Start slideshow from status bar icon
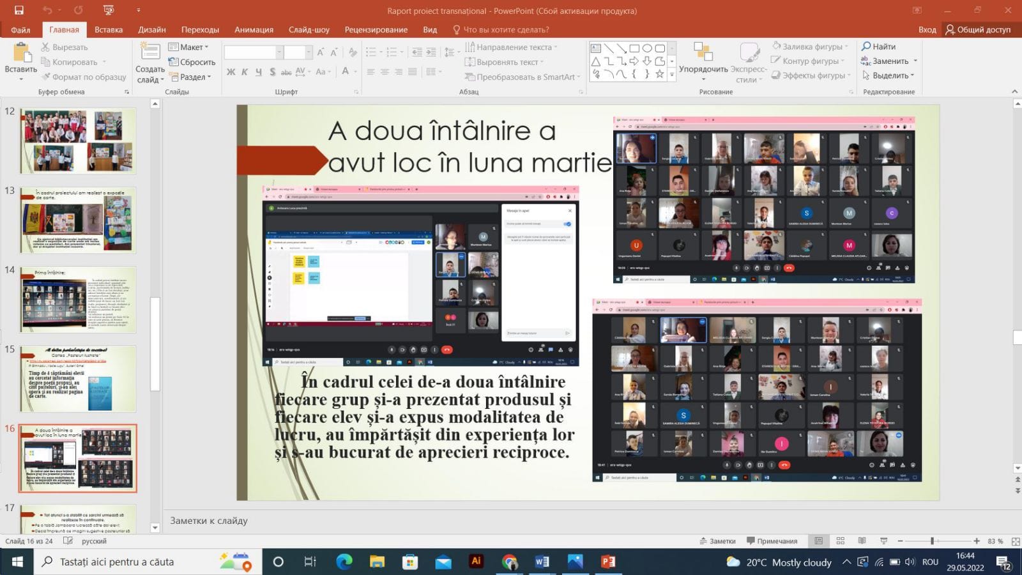The height and width of the screenshot is (575, 1022). [x=883, y=541]
